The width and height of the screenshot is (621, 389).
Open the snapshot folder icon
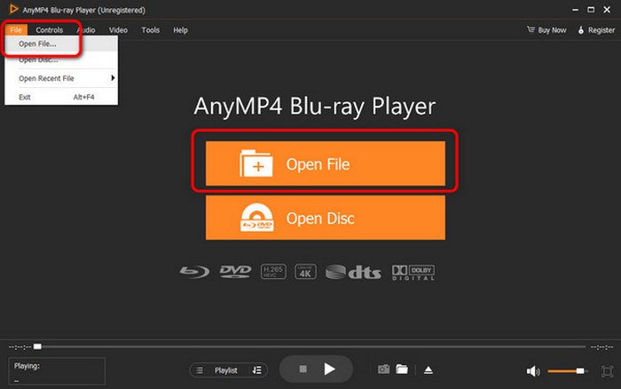pyautogui.click(x=402, y=369)
